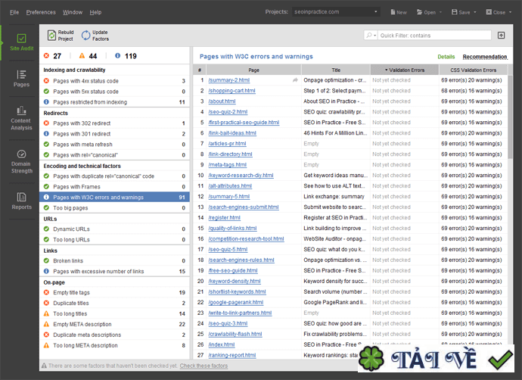The height and width of the screenshot is (380, 522).
Task: Click the Rebuild Project icon
Action: tap(51, 35)
